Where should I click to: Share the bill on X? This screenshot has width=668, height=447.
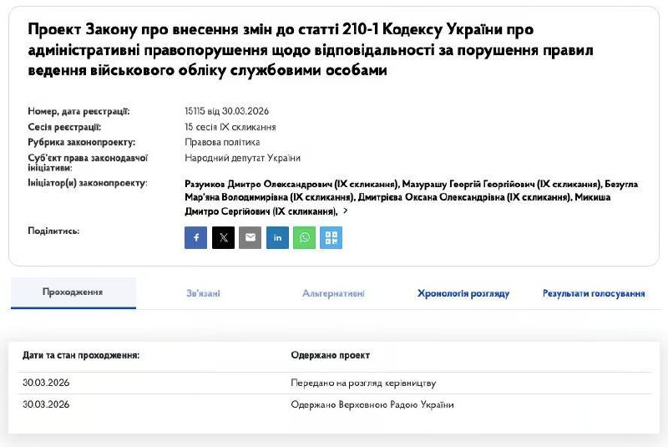point(223,237)
